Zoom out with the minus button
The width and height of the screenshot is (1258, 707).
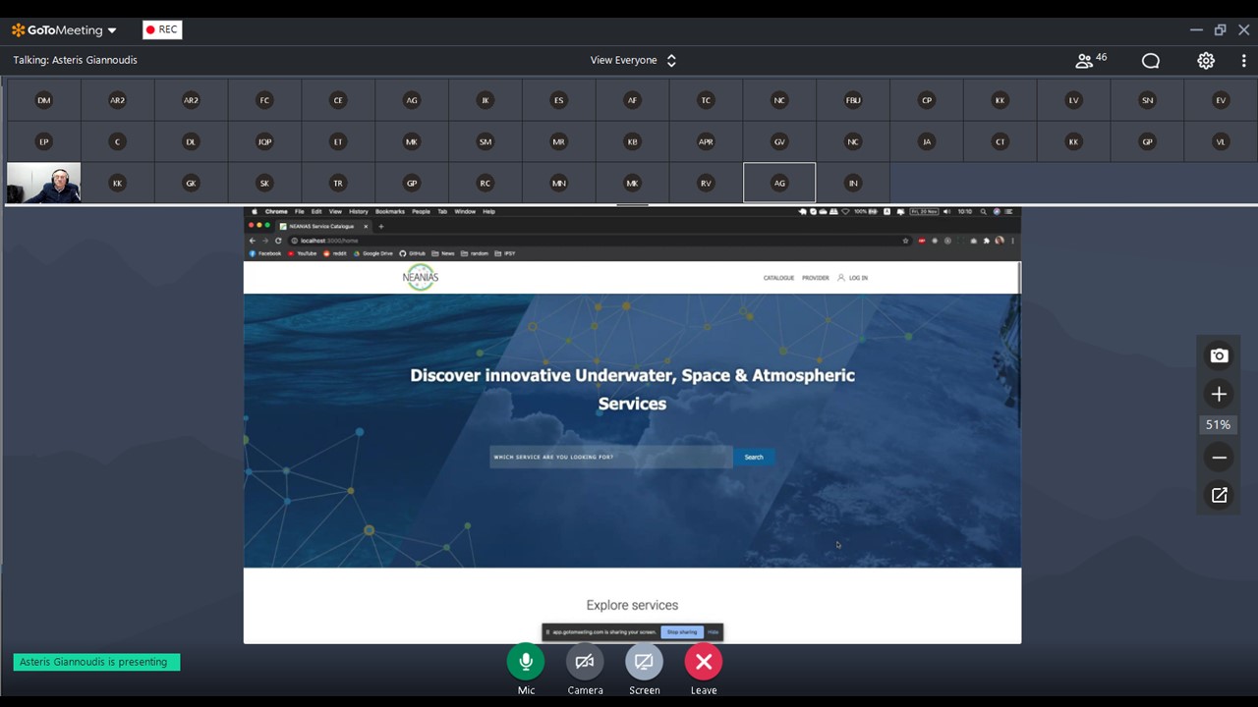pos(1219,458)
